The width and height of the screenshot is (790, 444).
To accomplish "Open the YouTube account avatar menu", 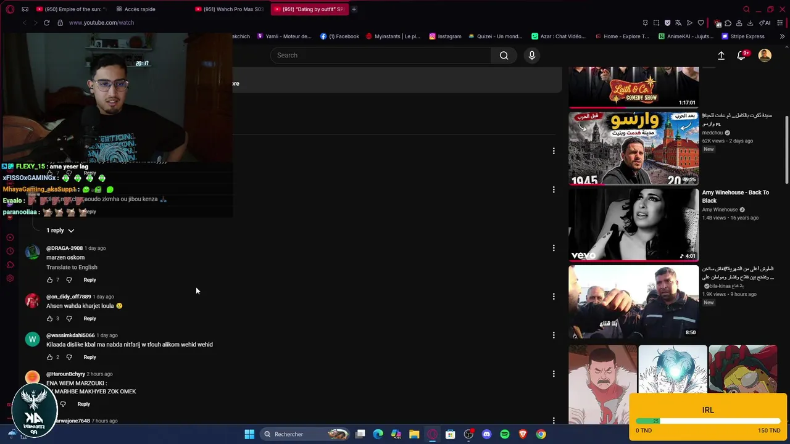I will click(765, 55).
